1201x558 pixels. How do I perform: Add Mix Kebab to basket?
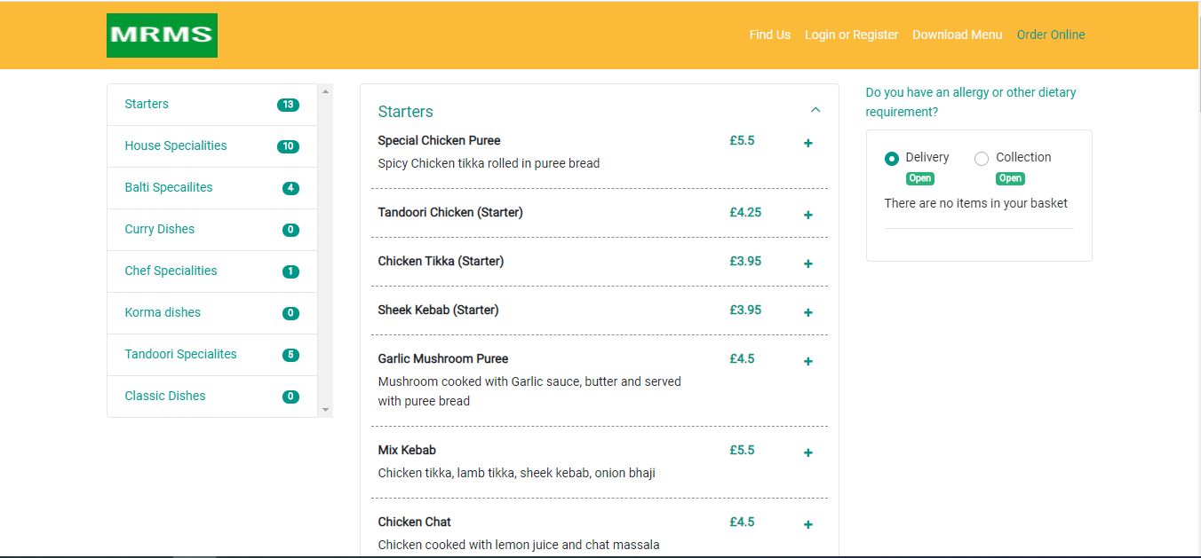(807, 452)
